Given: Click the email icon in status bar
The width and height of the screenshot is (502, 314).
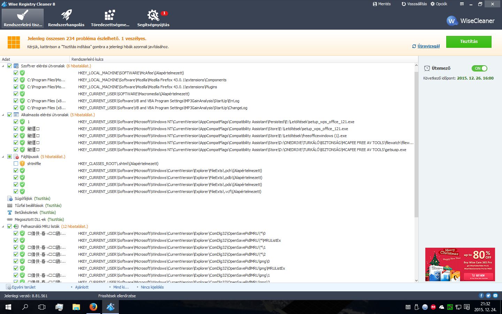Looking at the screenshot, I should [x=495, y=296].
